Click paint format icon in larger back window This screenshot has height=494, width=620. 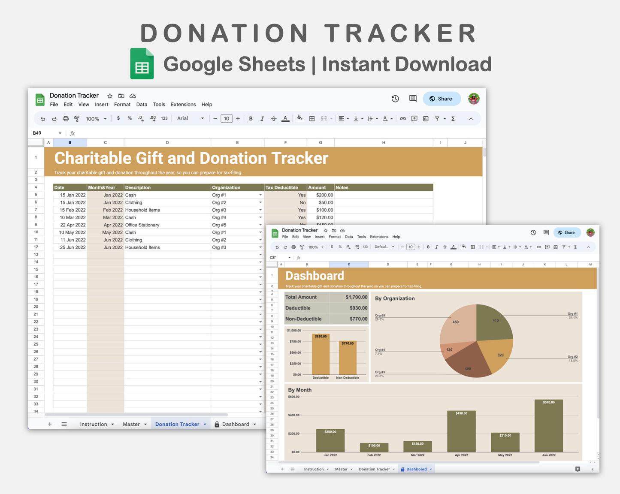(x=77, y=119)
